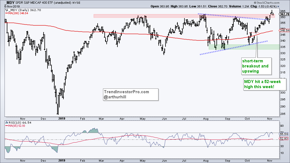Click the Volume 1.2M value
Image resolution: width=290 pixels, height=163 pixels.
(239, 6)
